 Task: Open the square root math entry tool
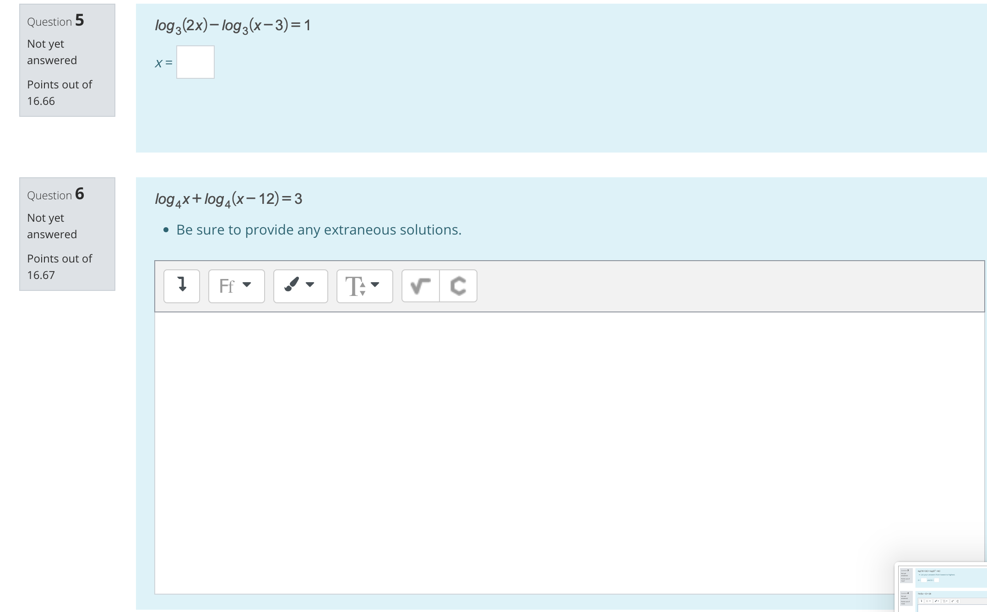[420, 286]
